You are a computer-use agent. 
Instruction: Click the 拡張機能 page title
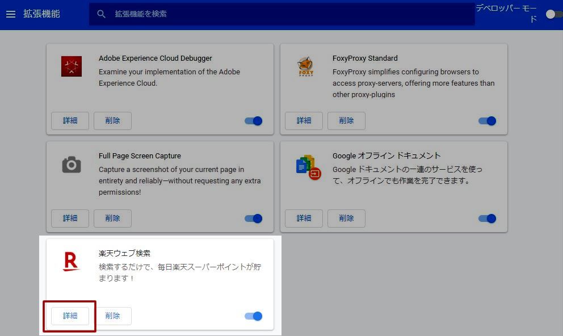(41, 14)
